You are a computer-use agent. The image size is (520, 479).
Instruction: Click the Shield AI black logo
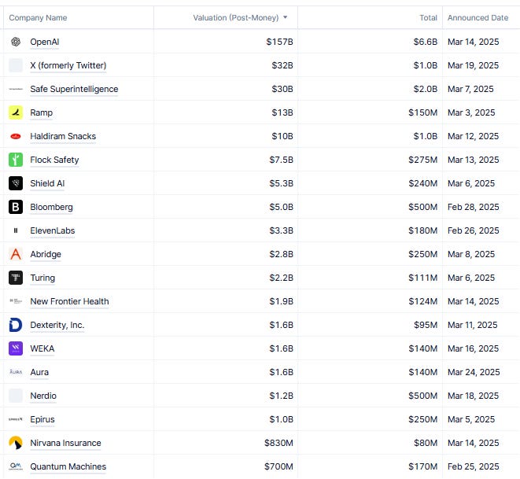click(16, 183)
